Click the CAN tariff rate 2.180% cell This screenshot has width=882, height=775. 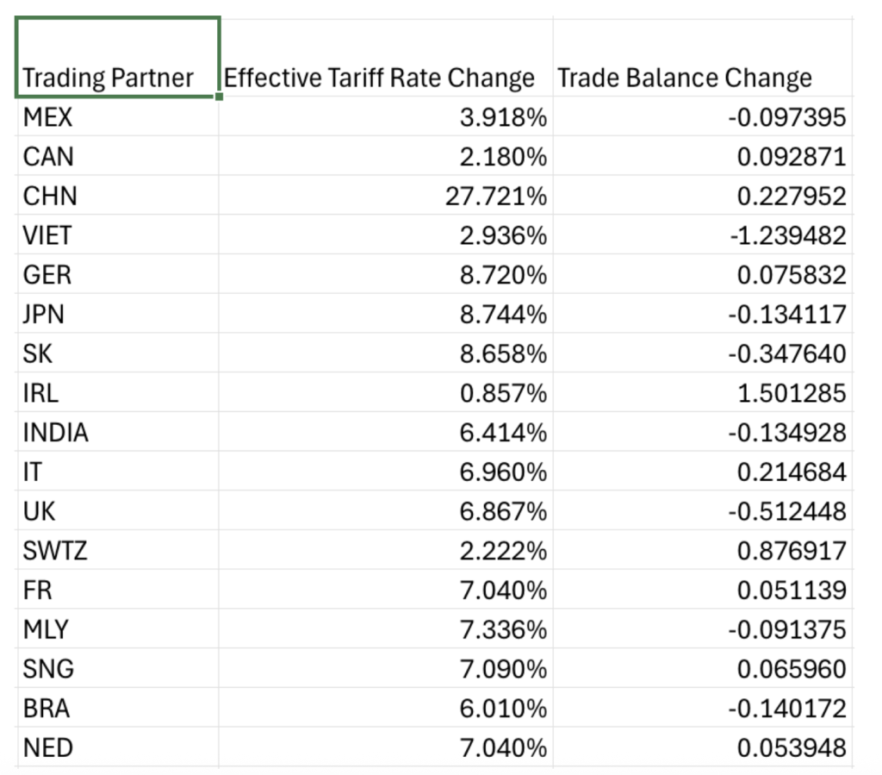[x=386, y=156]
